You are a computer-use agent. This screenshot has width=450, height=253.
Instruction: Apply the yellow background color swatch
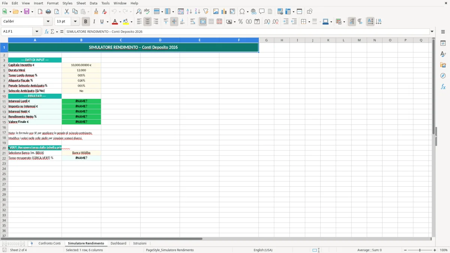click(126, 22)
